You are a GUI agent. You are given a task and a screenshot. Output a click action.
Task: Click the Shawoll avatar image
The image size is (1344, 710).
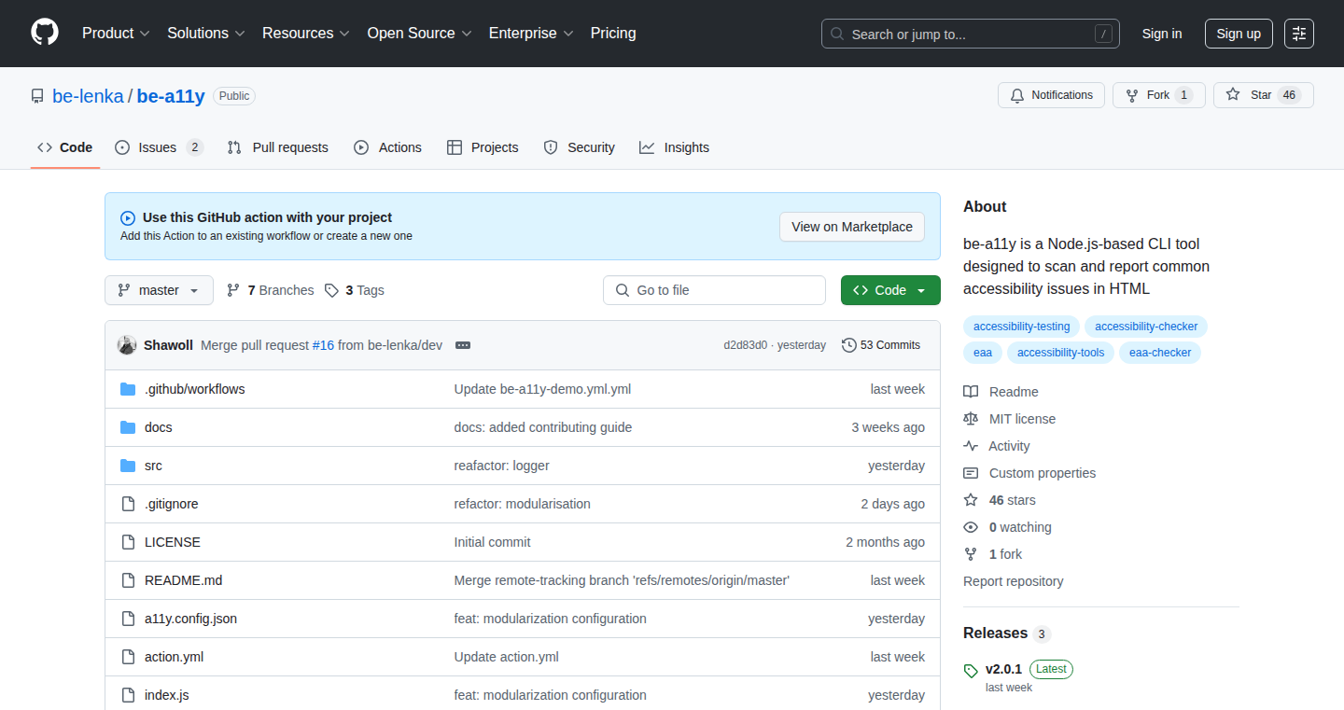[x=127, y=345]
